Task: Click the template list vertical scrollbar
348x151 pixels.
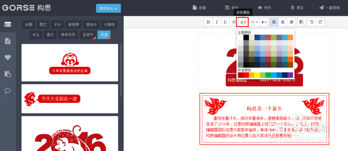Action: point(121,70)
